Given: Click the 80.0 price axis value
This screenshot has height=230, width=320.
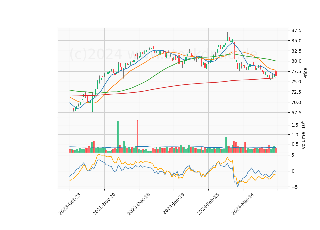Looking at the screenshot, I should click(296, 61).
